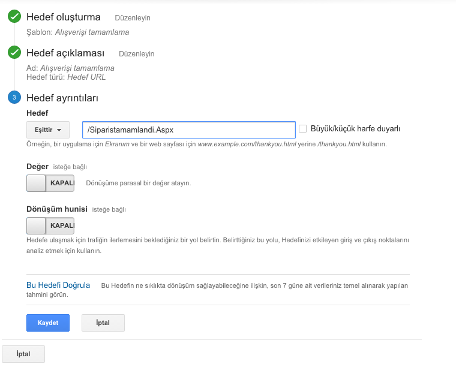The image size is (456, 367).
Task: Click the İptal button beside Kaydet
Action: (103, 323)
